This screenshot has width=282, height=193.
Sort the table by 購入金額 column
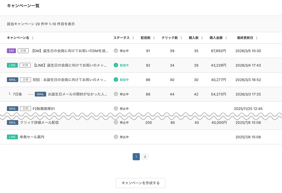tap(226, 38)
